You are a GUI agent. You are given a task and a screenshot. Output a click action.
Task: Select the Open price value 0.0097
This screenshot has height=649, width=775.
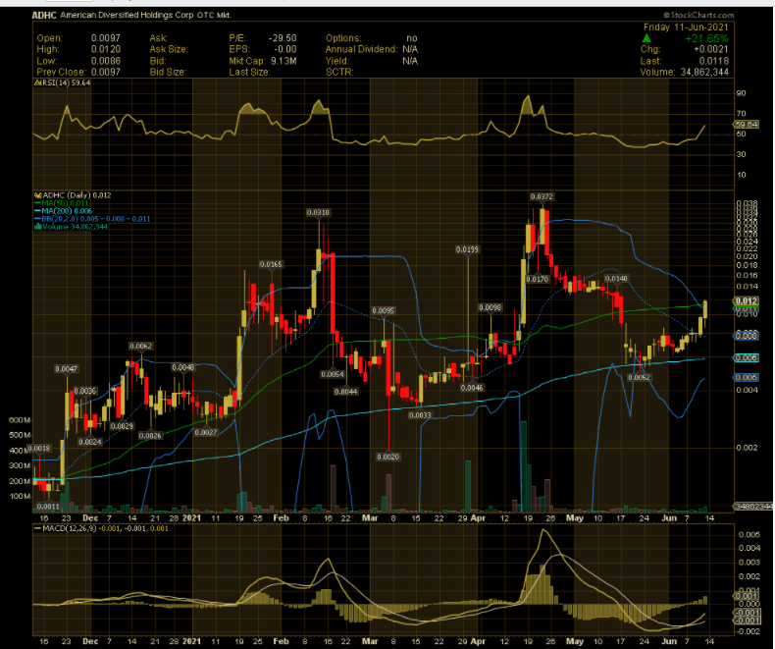105,38
